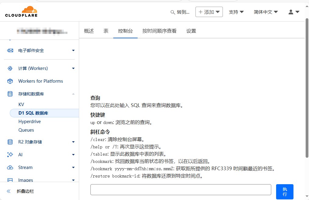This screenshot has width=309, height=200.
Task: Expand the Images section arrow
Action: [73, 180]
